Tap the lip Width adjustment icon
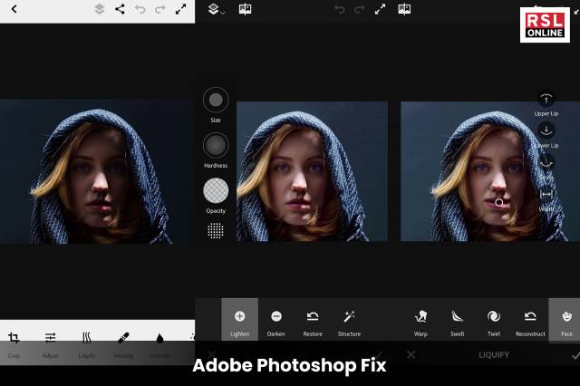Viewport: 580px width, 386px height. (546, 195)
